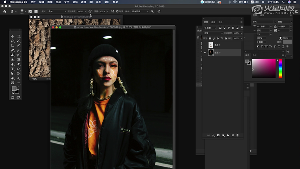
Task: Select the Hand tool
Action: pyautogui.click(x=12, y=78)
